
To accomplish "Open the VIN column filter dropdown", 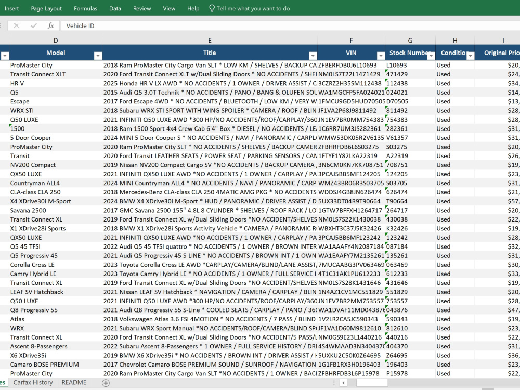I will (381, 56).
